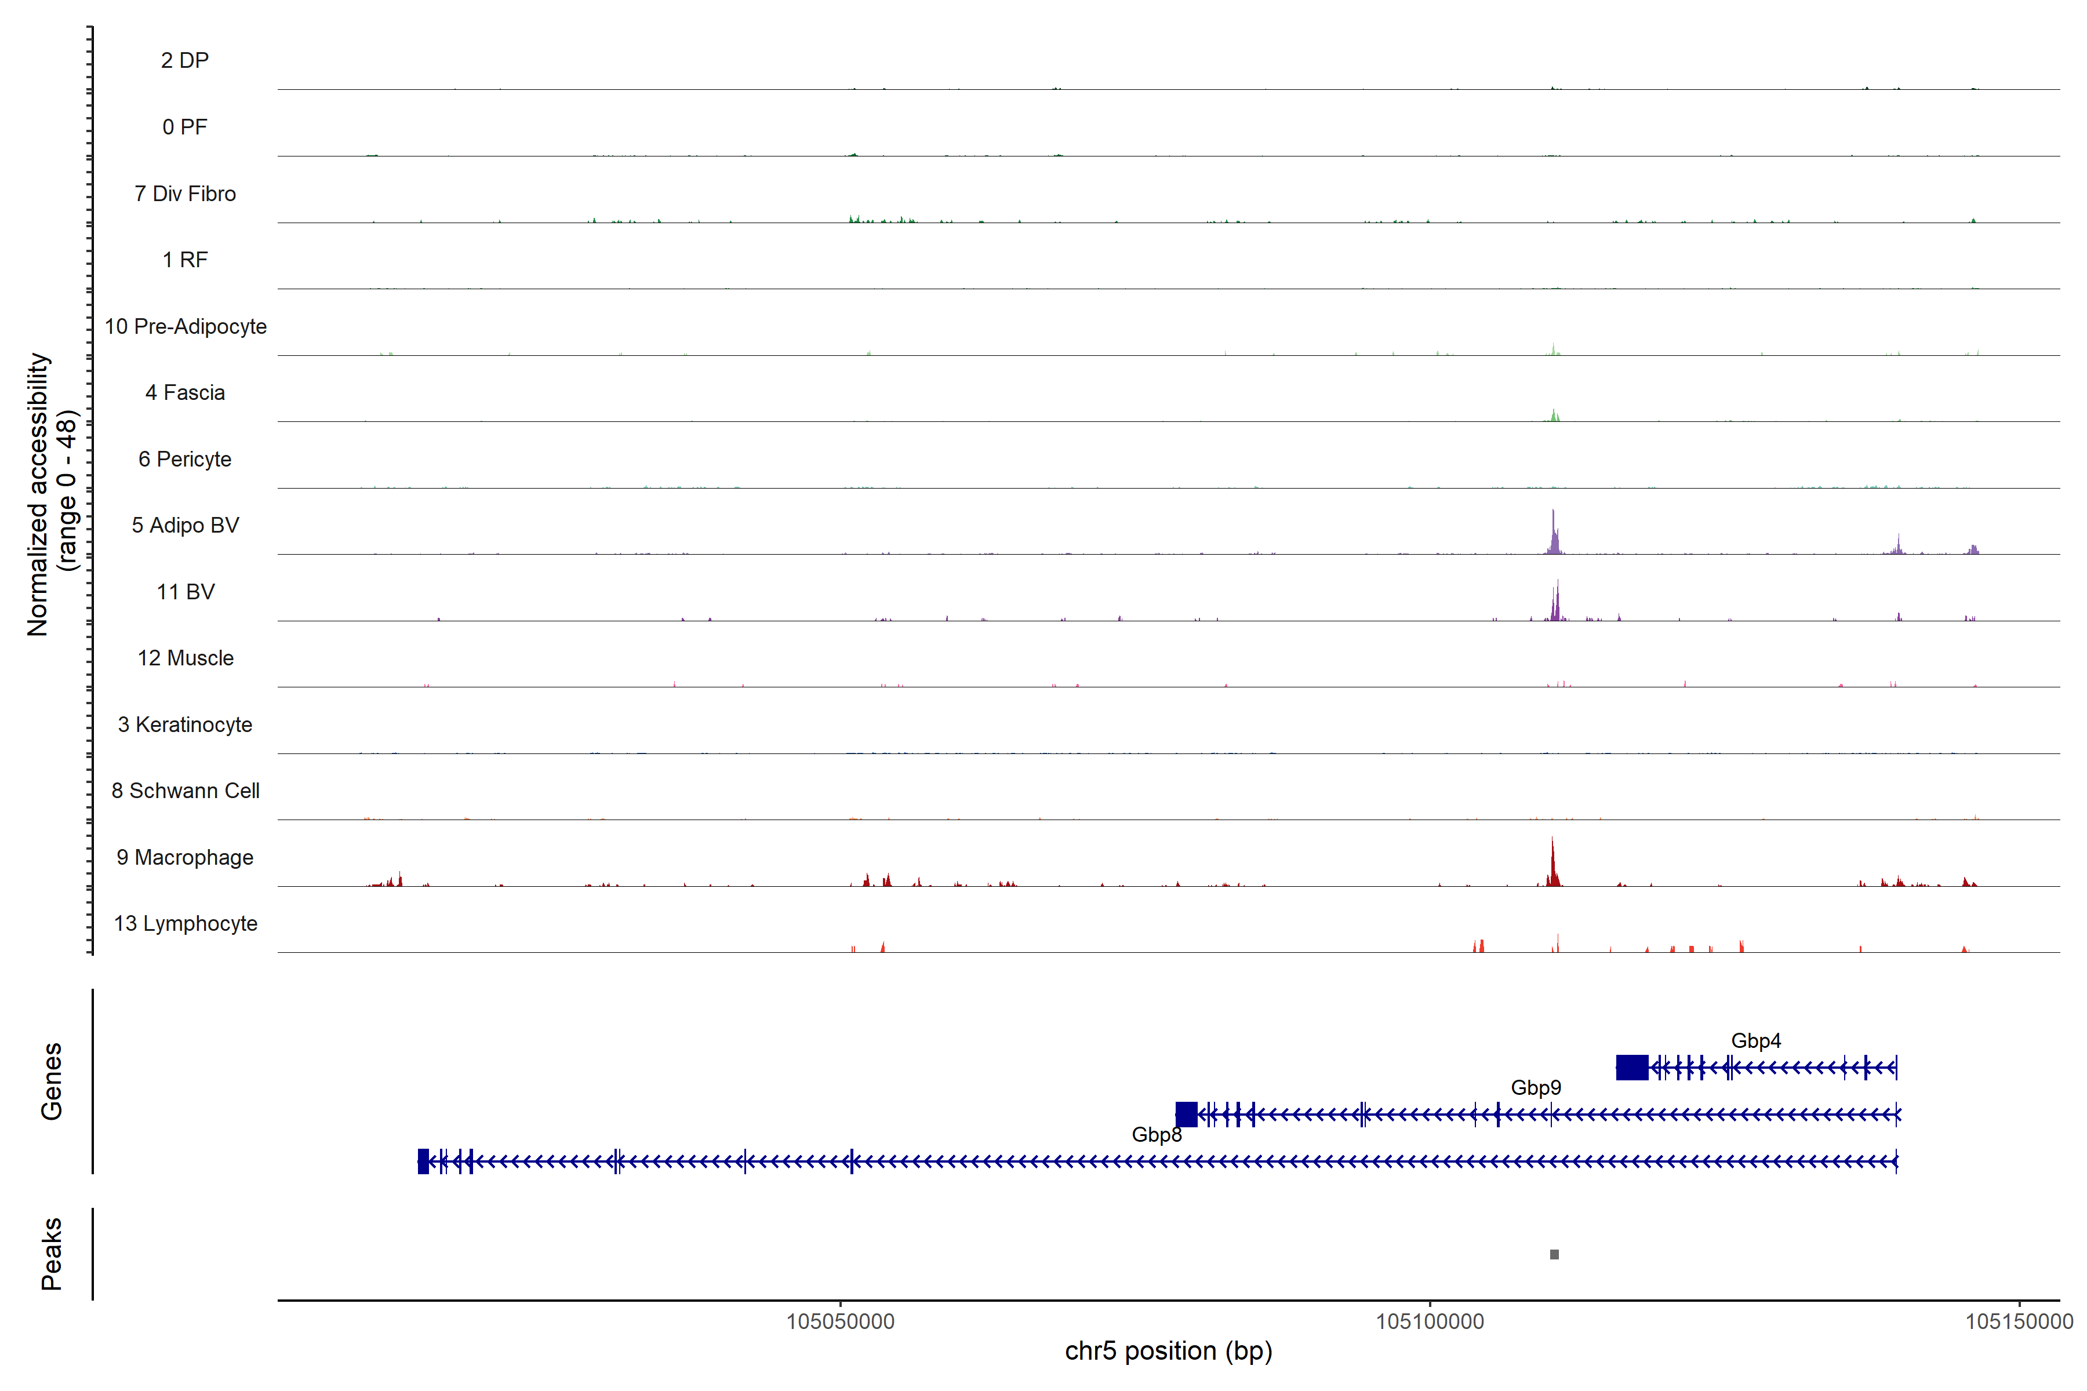2087x1391 pixels.
Task: Click the Genes panel label
Action: 52,1082
